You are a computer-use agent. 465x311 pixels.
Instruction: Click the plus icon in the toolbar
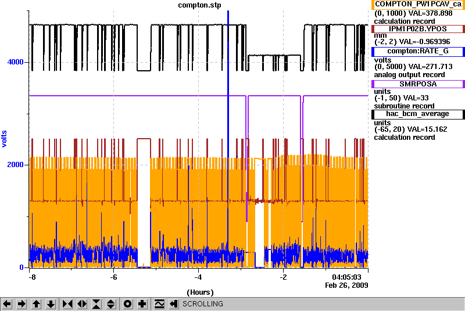tap(142, 304)
